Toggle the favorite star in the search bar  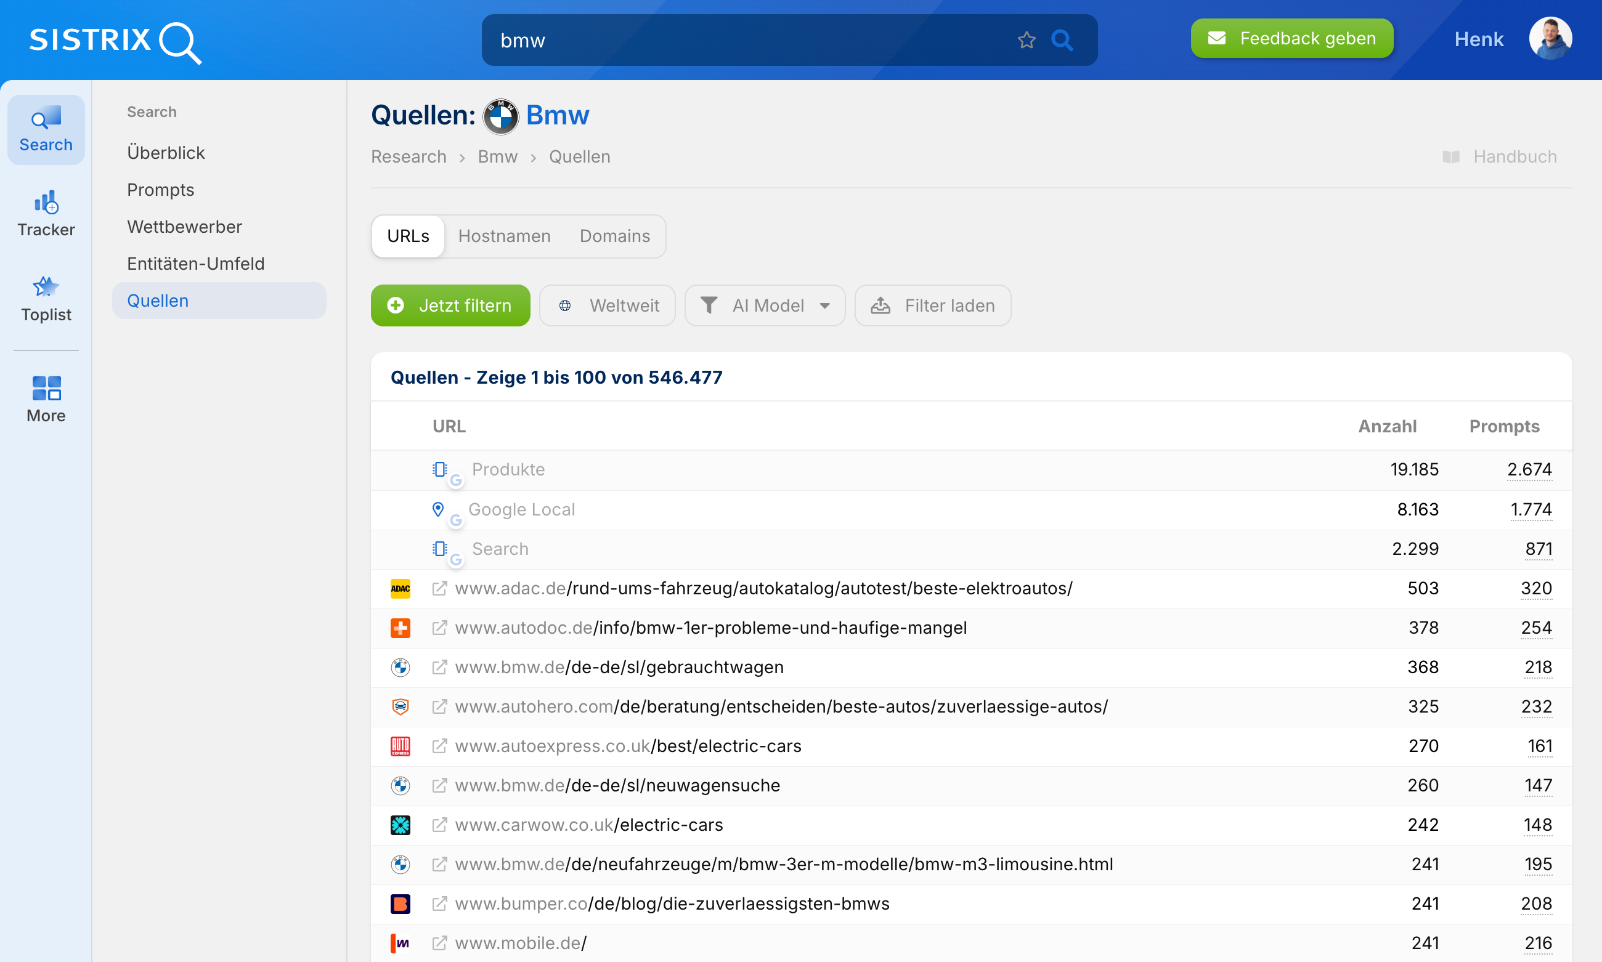point(1026,39)
